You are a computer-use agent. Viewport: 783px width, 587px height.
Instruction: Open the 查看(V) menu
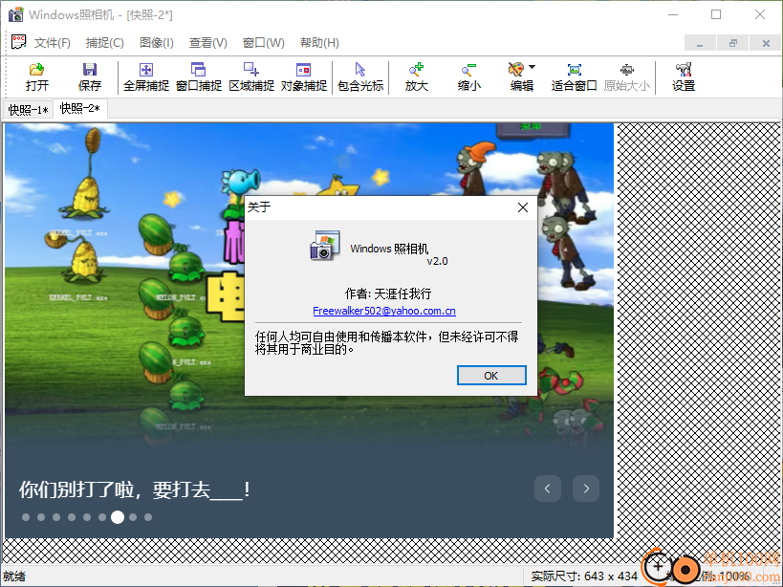(208, 43)
